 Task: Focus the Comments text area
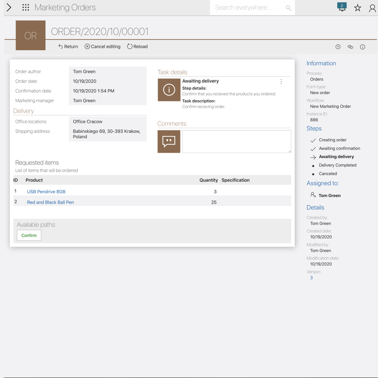click(x=236, y=142)
